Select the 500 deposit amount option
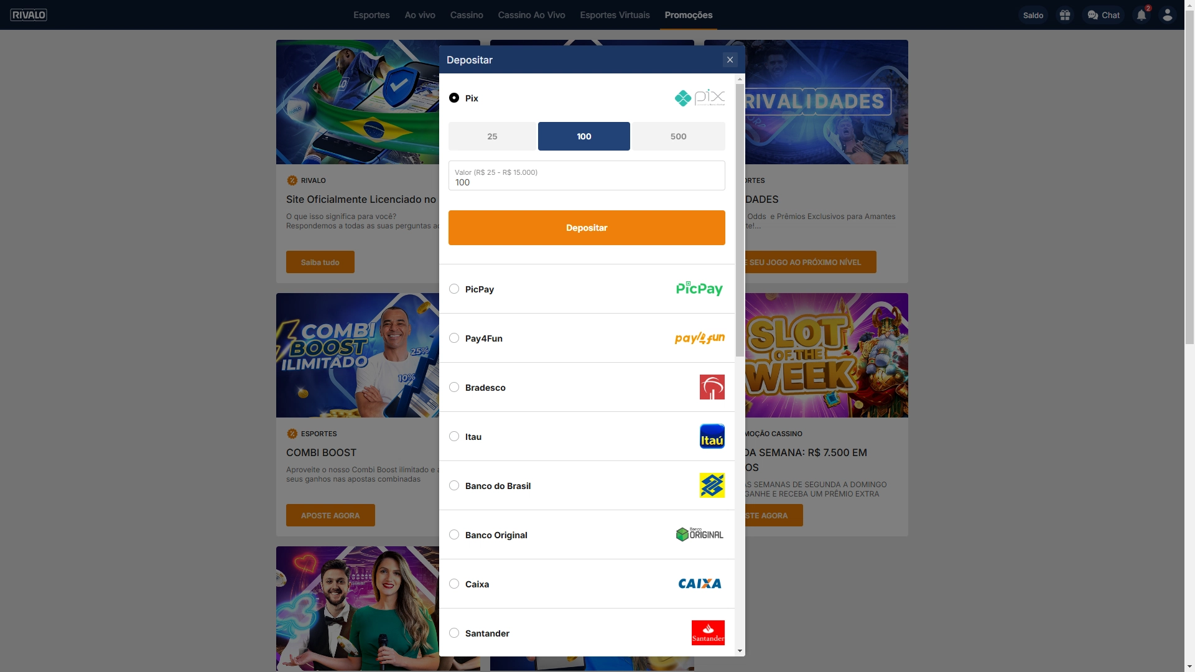The image size is (1195, 672). (x=678, y=136)
